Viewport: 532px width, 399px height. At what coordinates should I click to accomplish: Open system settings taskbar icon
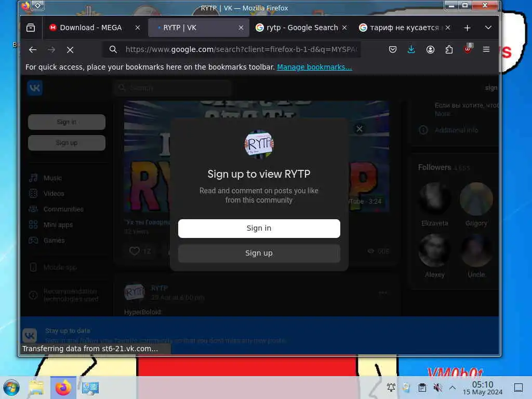pos(90,388)
